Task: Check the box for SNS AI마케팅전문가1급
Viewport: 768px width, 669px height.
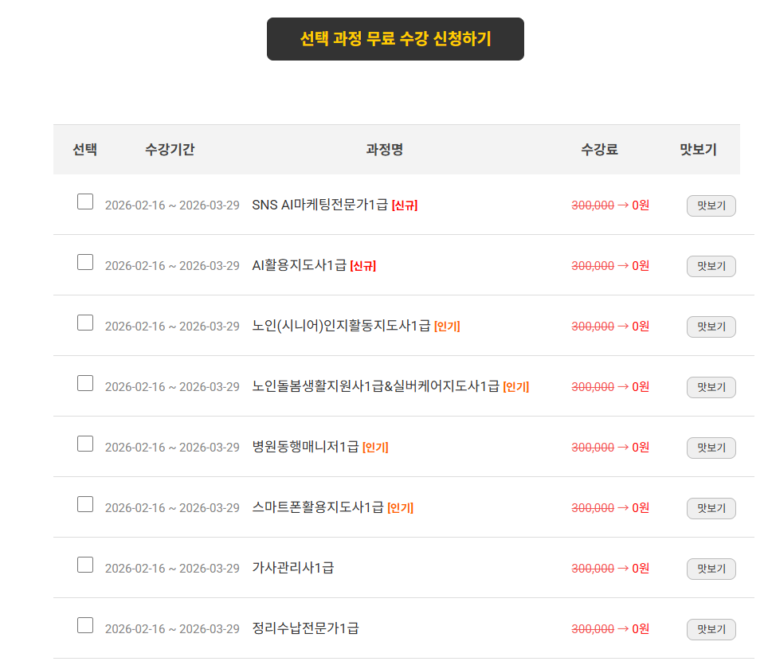Action: [x=85, y=201]
